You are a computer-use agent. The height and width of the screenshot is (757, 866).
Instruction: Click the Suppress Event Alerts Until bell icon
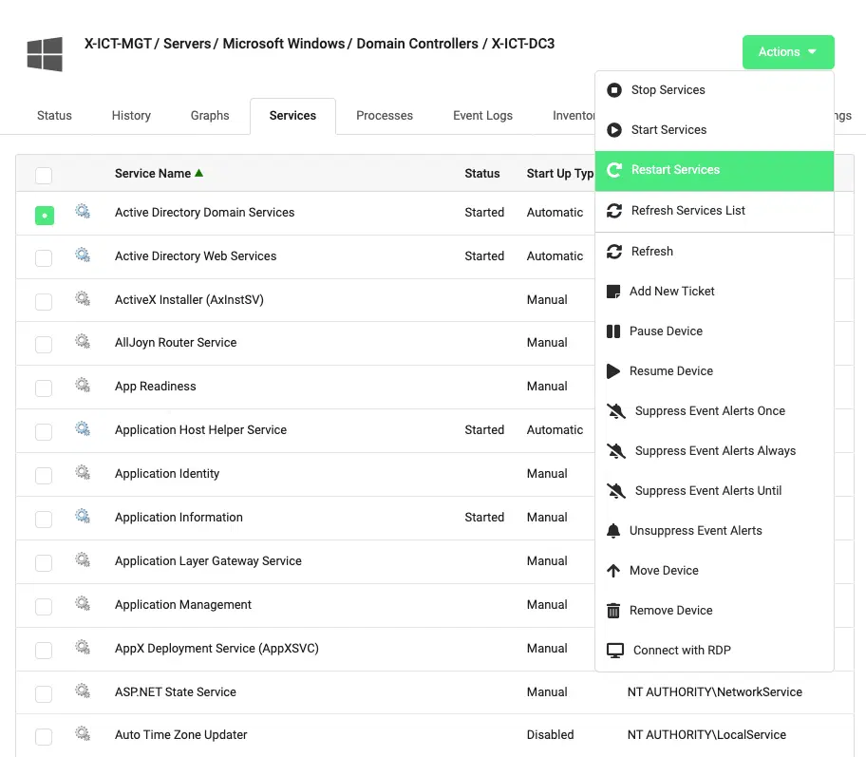[616, 491]
